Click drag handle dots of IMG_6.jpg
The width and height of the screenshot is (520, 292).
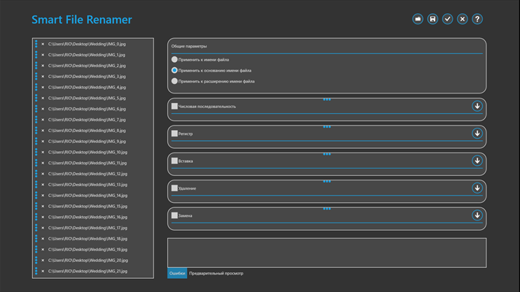point(36,109)
